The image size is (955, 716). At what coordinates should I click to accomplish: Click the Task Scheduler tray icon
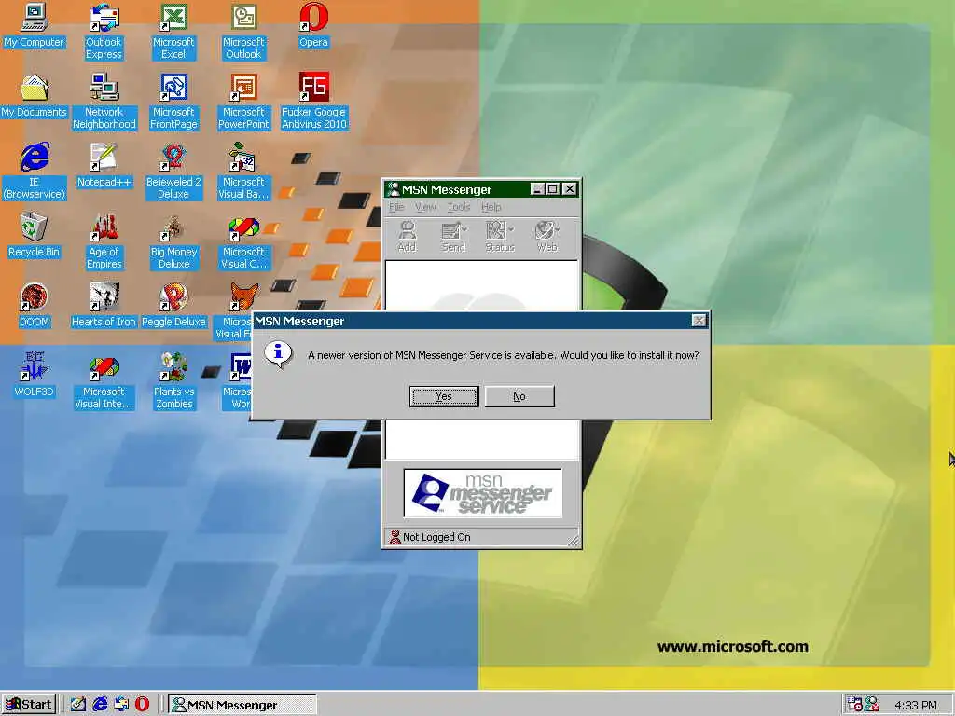pyautogui.click(x=854, y=705)
